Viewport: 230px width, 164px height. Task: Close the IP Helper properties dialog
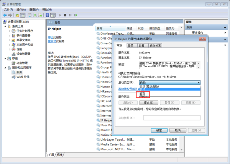tap(202, 39)
